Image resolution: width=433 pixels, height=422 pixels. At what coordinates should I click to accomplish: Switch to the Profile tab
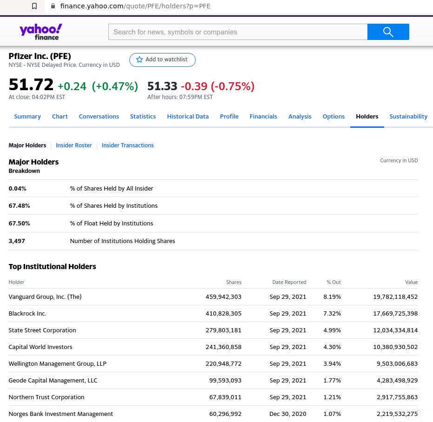coord(229,117)
